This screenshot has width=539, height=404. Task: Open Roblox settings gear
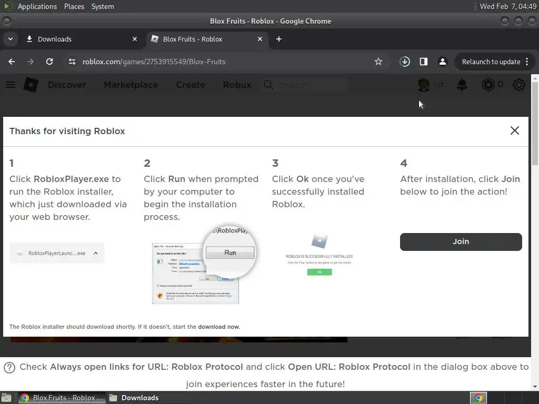click(518, 85)
